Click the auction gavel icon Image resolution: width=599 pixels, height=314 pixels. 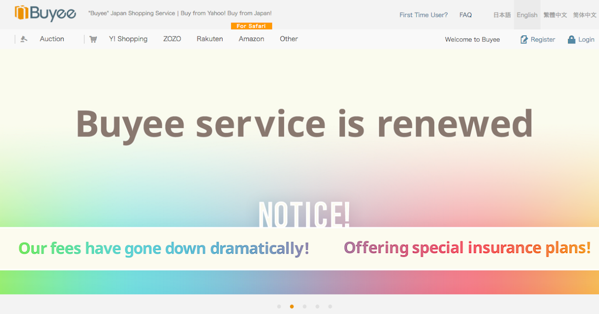click(x=24, y=39)
